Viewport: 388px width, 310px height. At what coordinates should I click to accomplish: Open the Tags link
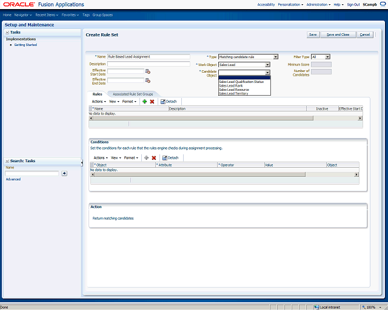[86, 15]
